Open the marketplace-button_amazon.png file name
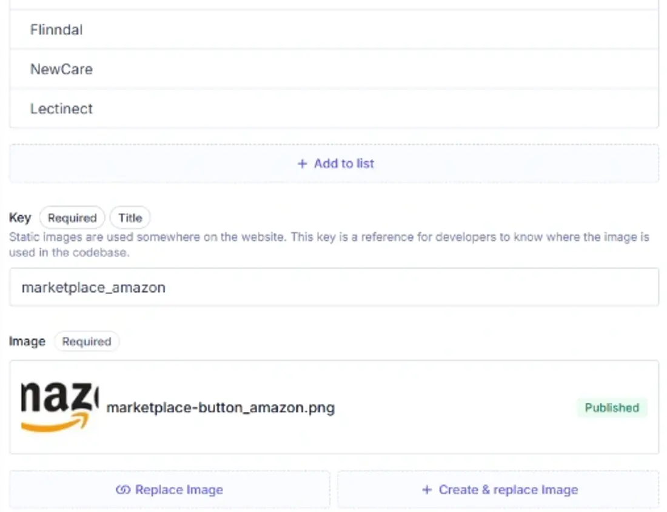Screen dimensions: 667x512 click(x=220, y=408)
